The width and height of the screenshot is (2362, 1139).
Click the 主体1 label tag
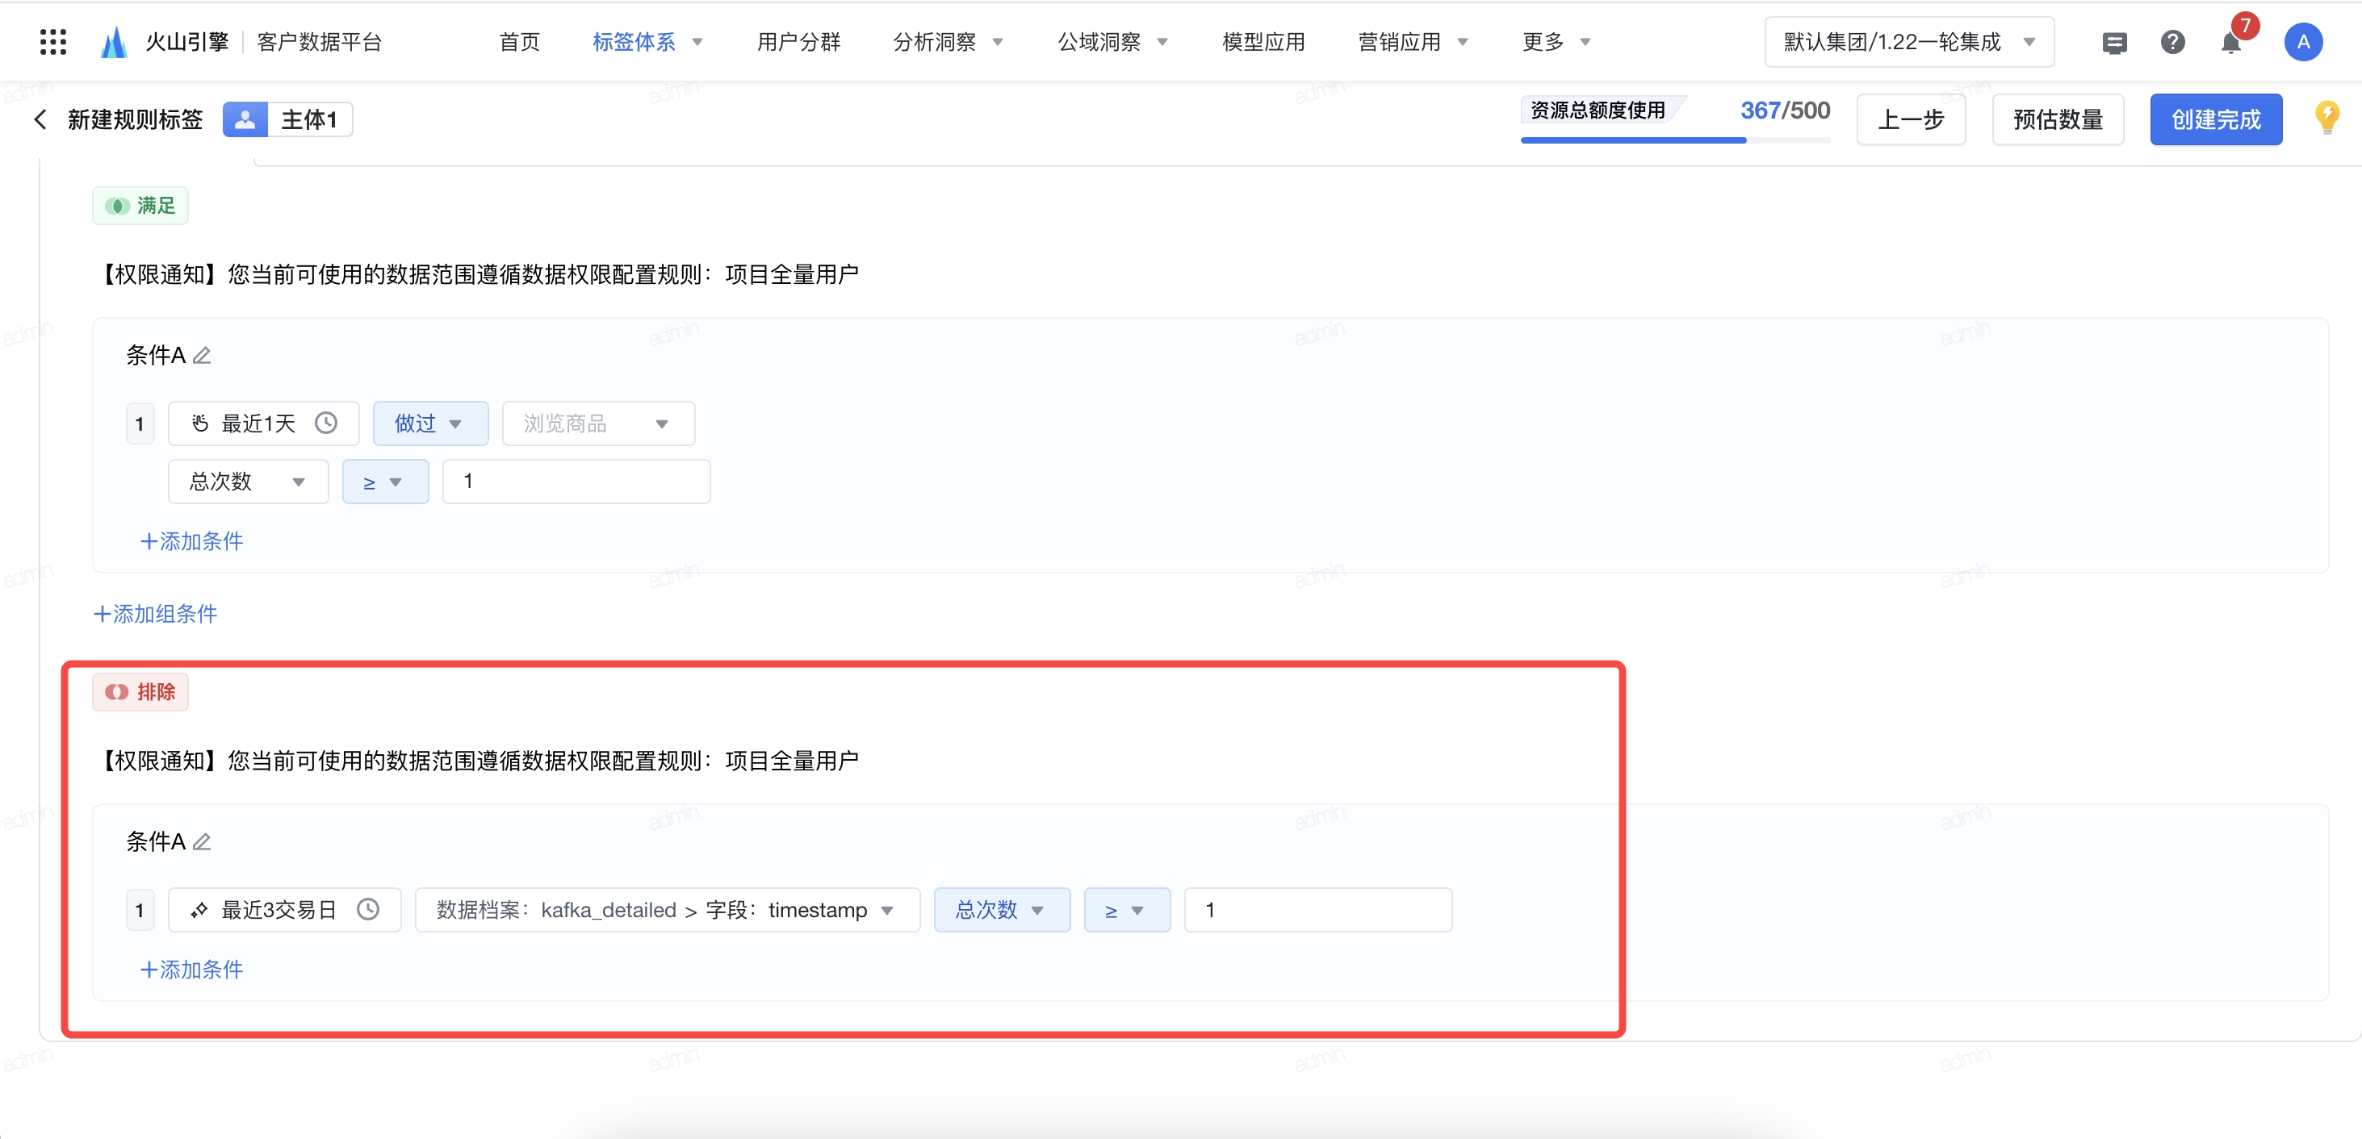[309, 119]
